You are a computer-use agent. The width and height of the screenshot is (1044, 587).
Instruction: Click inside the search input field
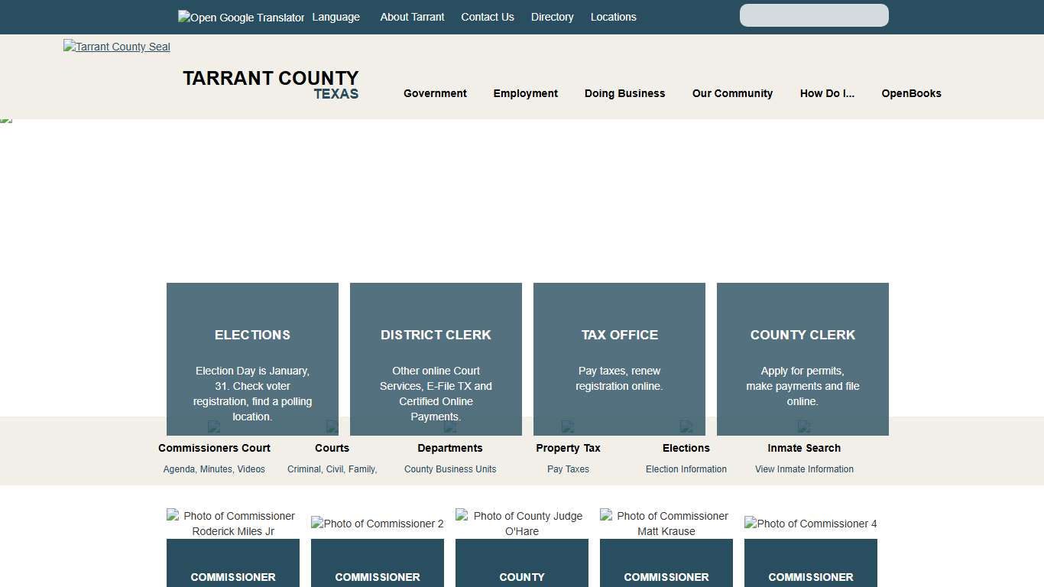pos(813,15)
